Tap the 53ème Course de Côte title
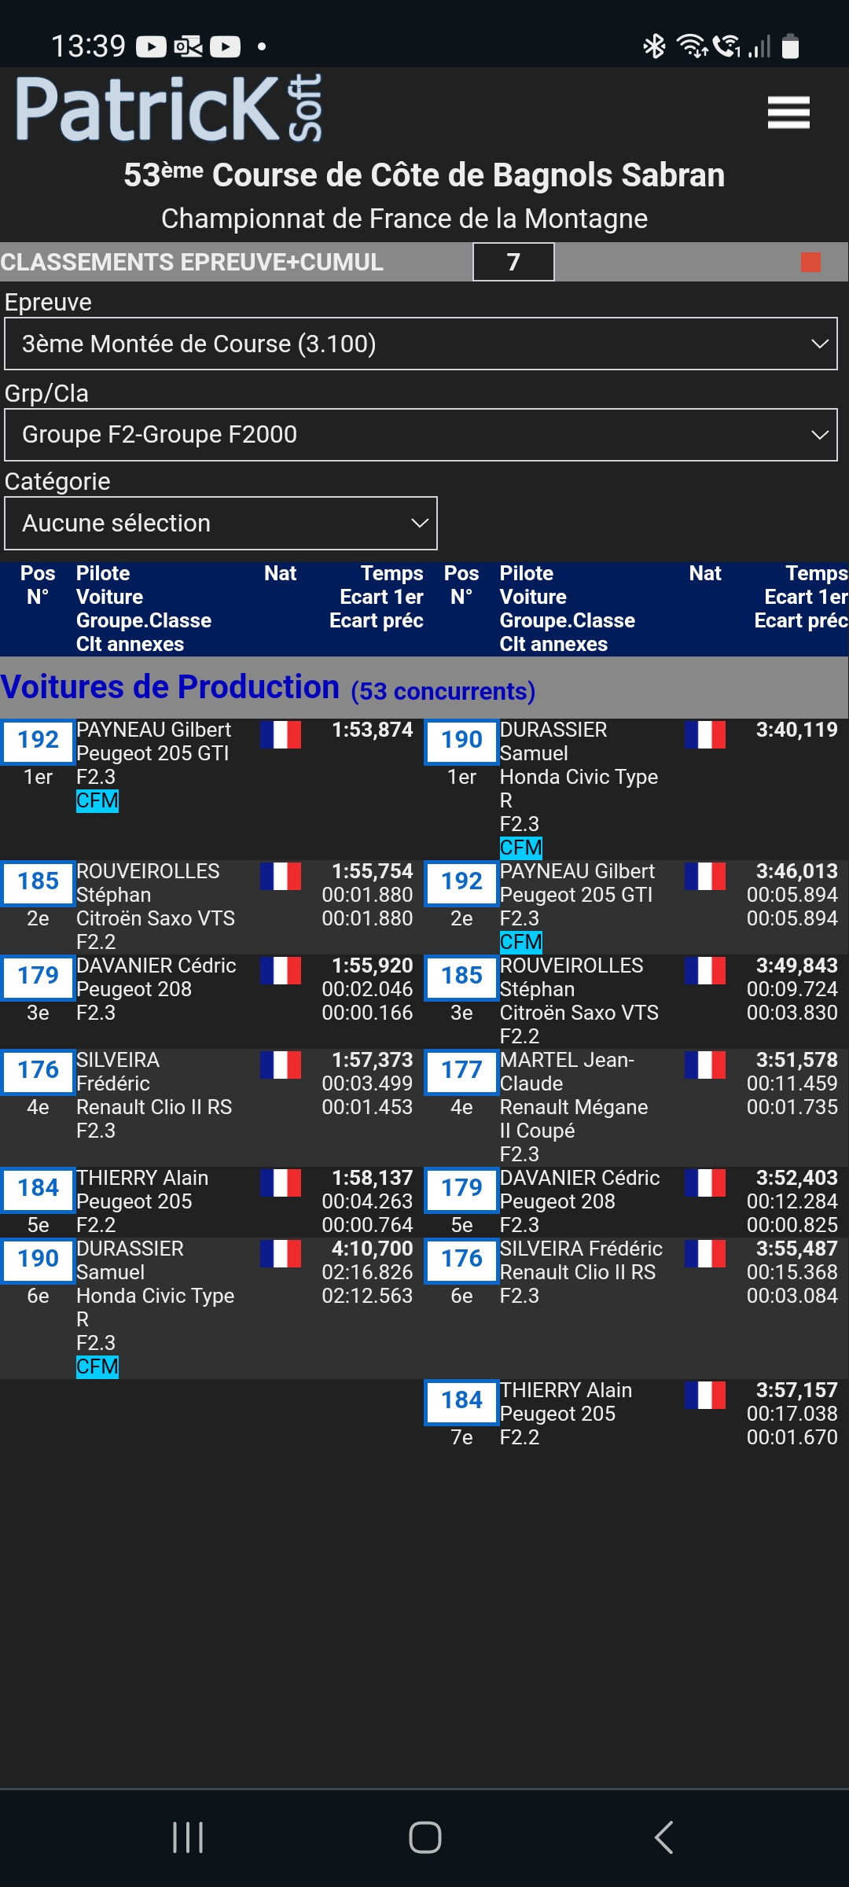Image resolution: width=849 pixels, height=1887 pixels. click(424, 175)
